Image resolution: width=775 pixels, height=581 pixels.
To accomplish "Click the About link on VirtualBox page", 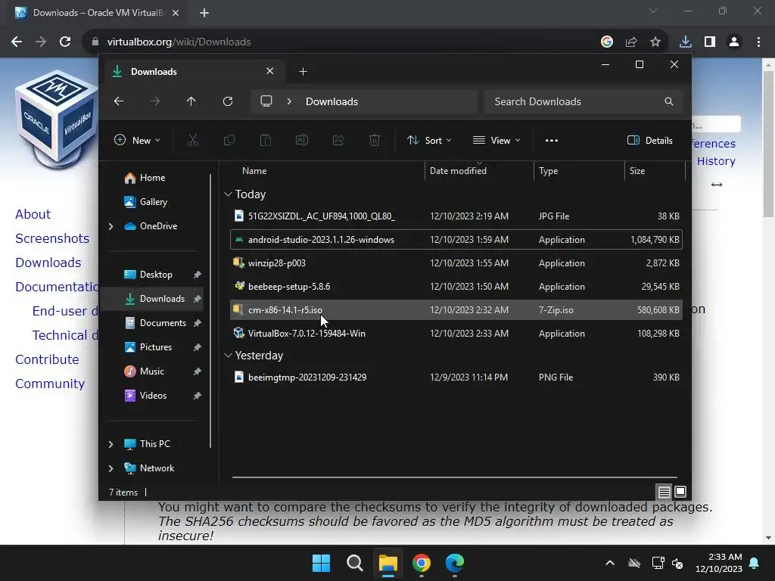I will click(33, 214).
